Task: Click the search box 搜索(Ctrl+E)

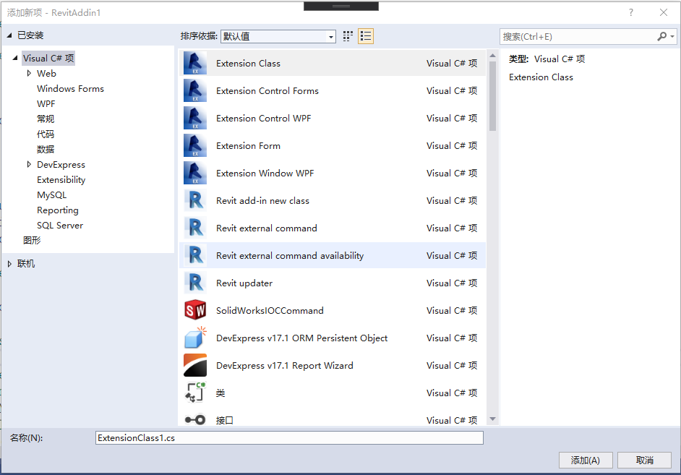Action: [578, 36]
